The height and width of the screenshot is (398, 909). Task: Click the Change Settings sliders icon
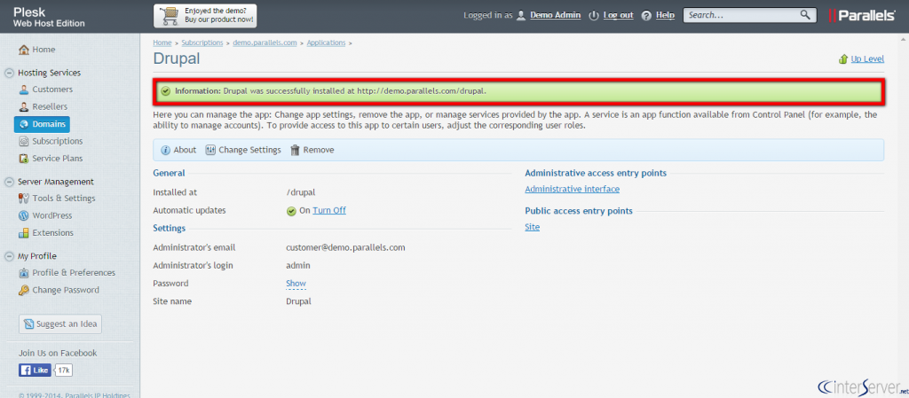click(211, 150)
